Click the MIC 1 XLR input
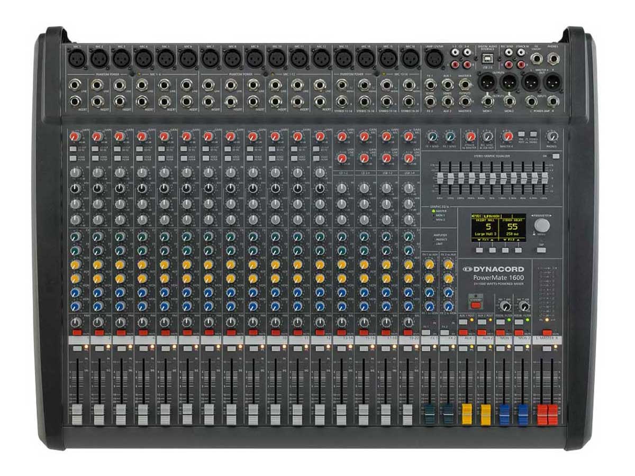 click(76, 58)
